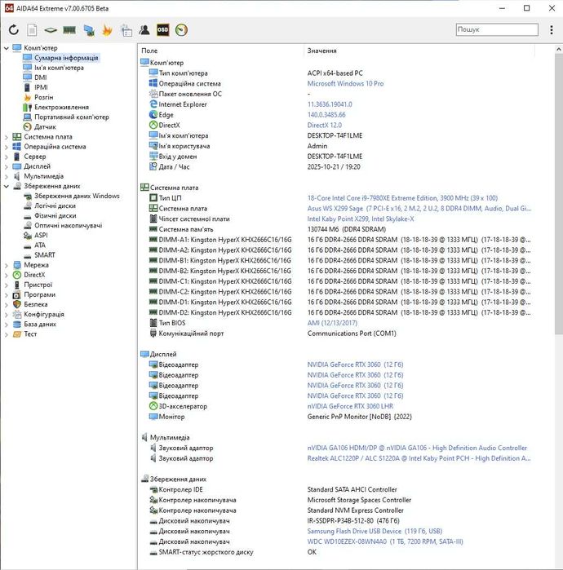This screenshot has height=570, width=563.
Task: Open the sensor gauge toolbar icon
Action: click(181, 30)
